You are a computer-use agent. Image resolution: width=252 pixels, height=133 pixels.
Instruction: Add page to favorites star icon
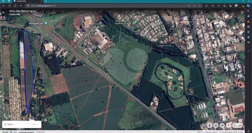click(200, 6)
